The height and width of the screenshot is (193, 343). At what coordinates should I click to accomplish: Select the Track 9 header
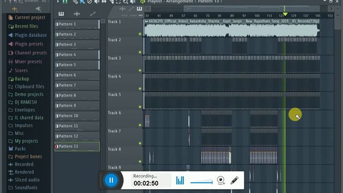125,168
